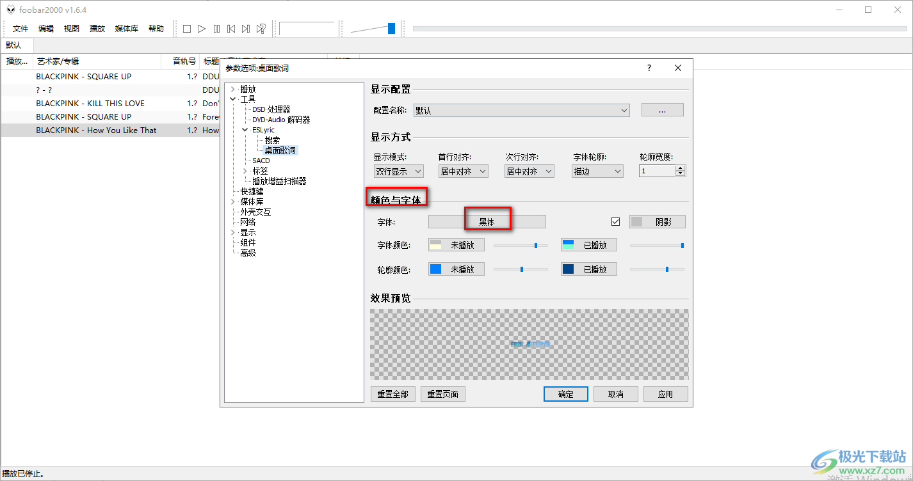
Task: Select 高级 in the tree
Action: point(248,253)
